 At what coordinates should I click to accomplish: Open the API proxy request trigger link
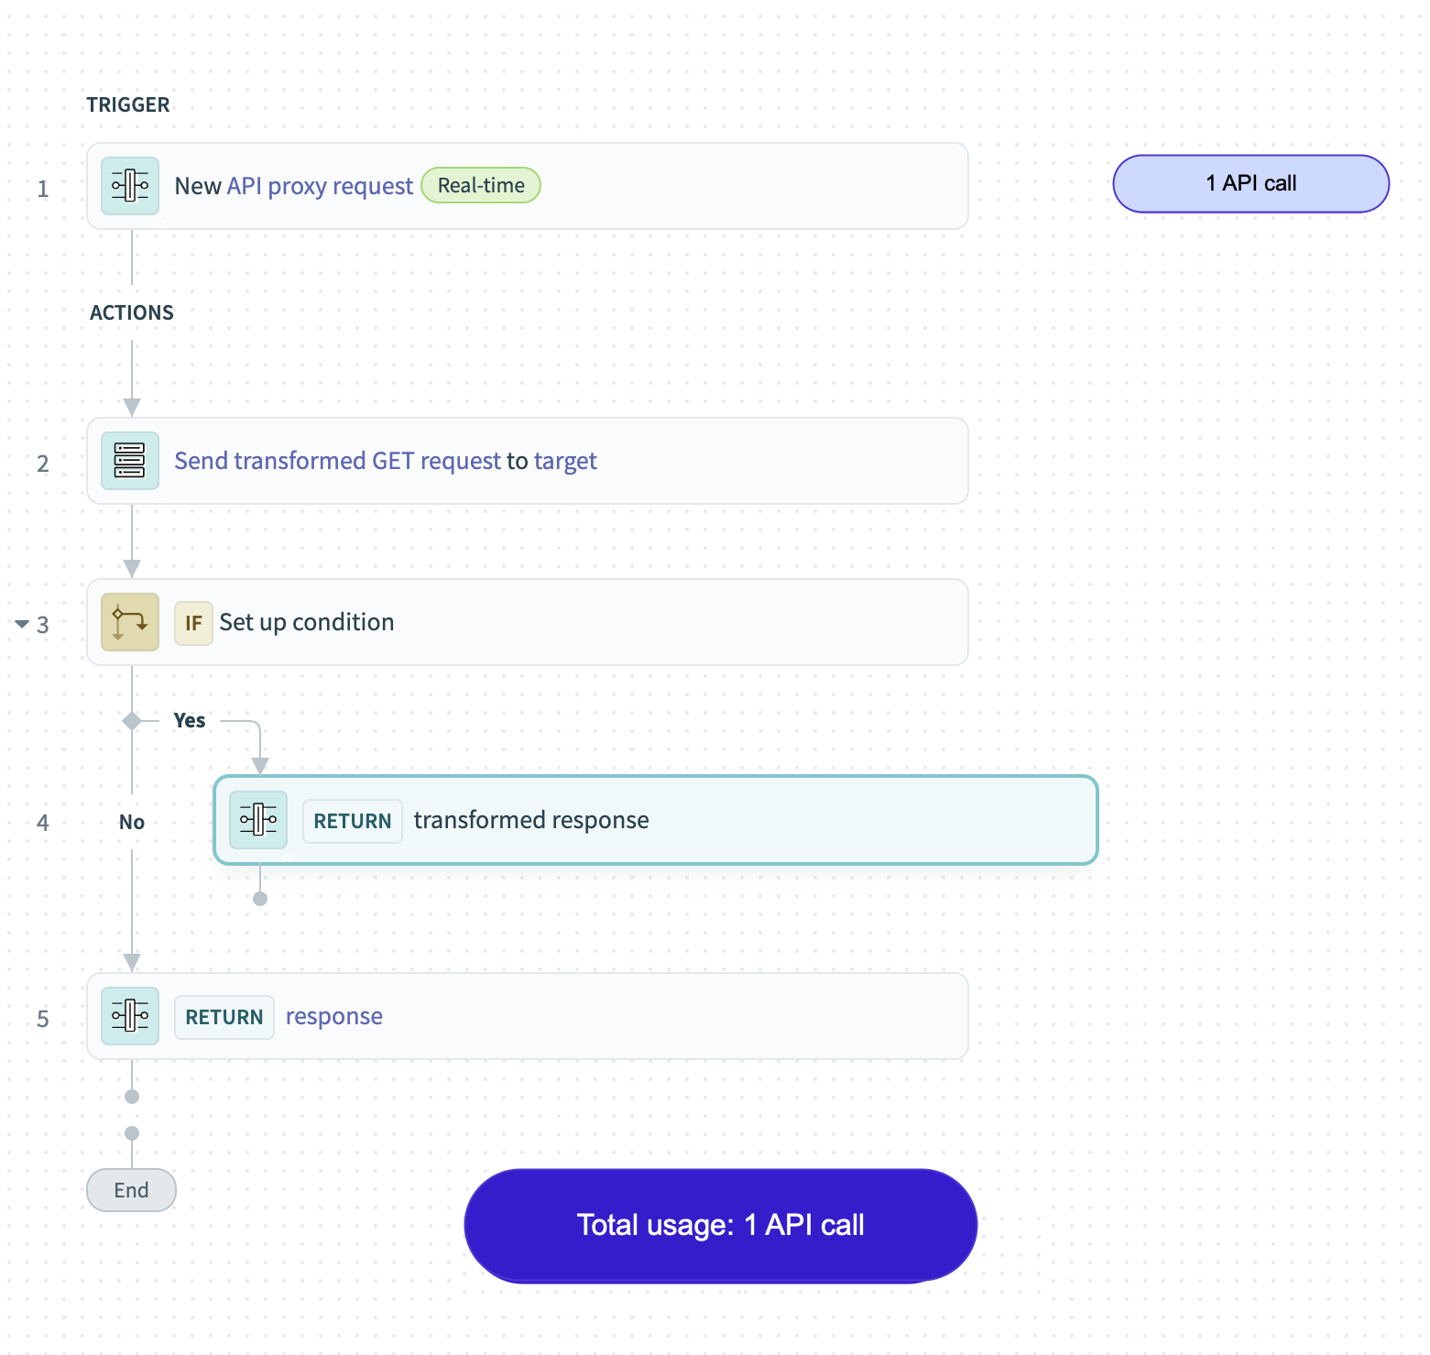click(x=320, y=185)
